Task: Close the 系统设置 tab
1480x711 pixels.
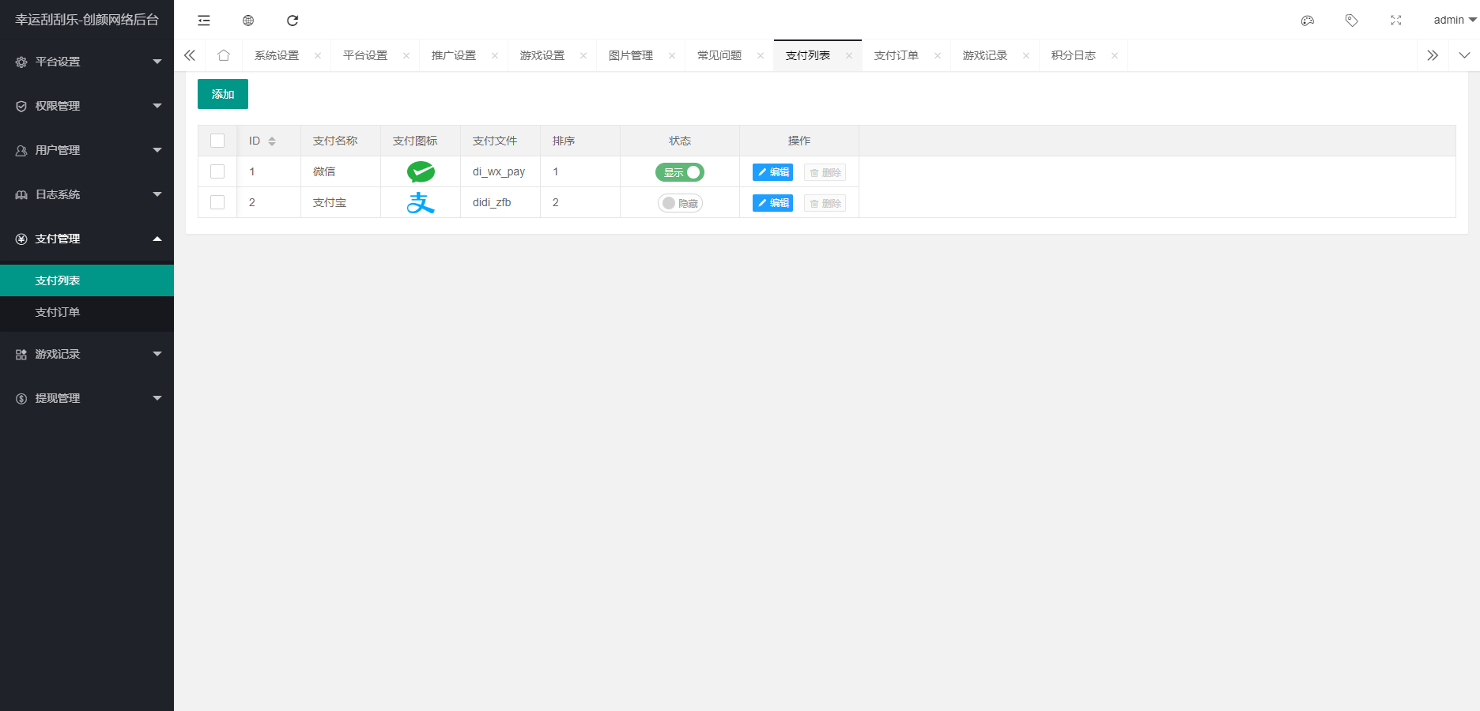Action: (x=318, y=55)
